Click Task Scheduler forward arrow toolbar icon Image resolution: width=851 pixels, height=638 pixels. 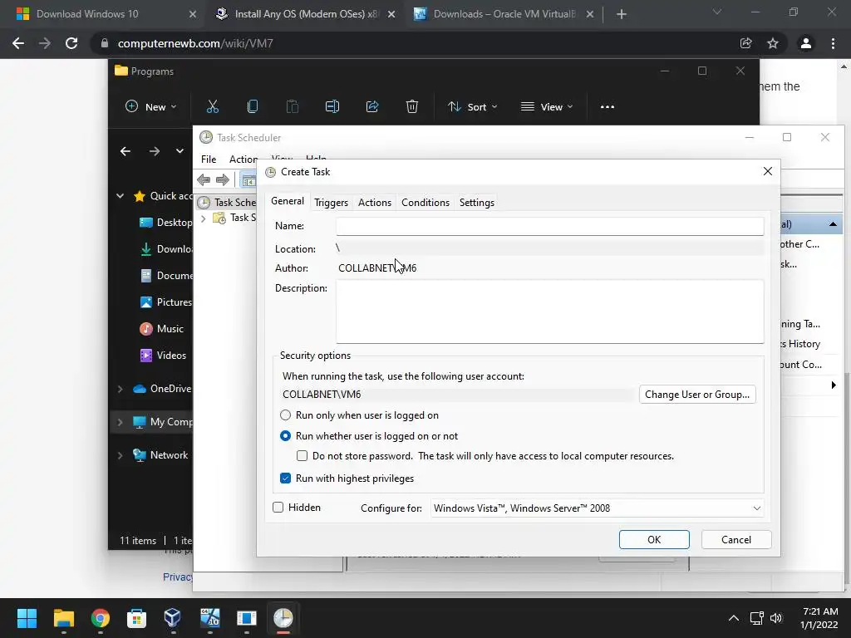coord(223,179)
